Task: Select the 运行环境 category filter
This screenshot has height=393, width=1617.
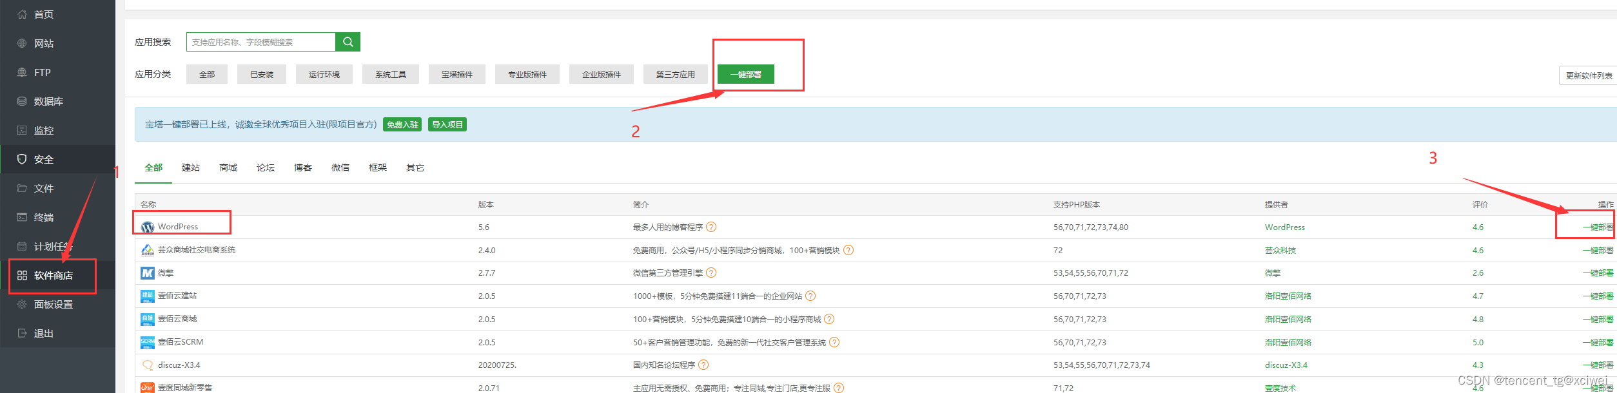Action: 324,74
